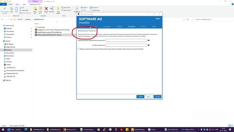The height and width of the screenshot is (132, 234).
Task: Open Network in the navigation pane
Action: coord(8,80)
